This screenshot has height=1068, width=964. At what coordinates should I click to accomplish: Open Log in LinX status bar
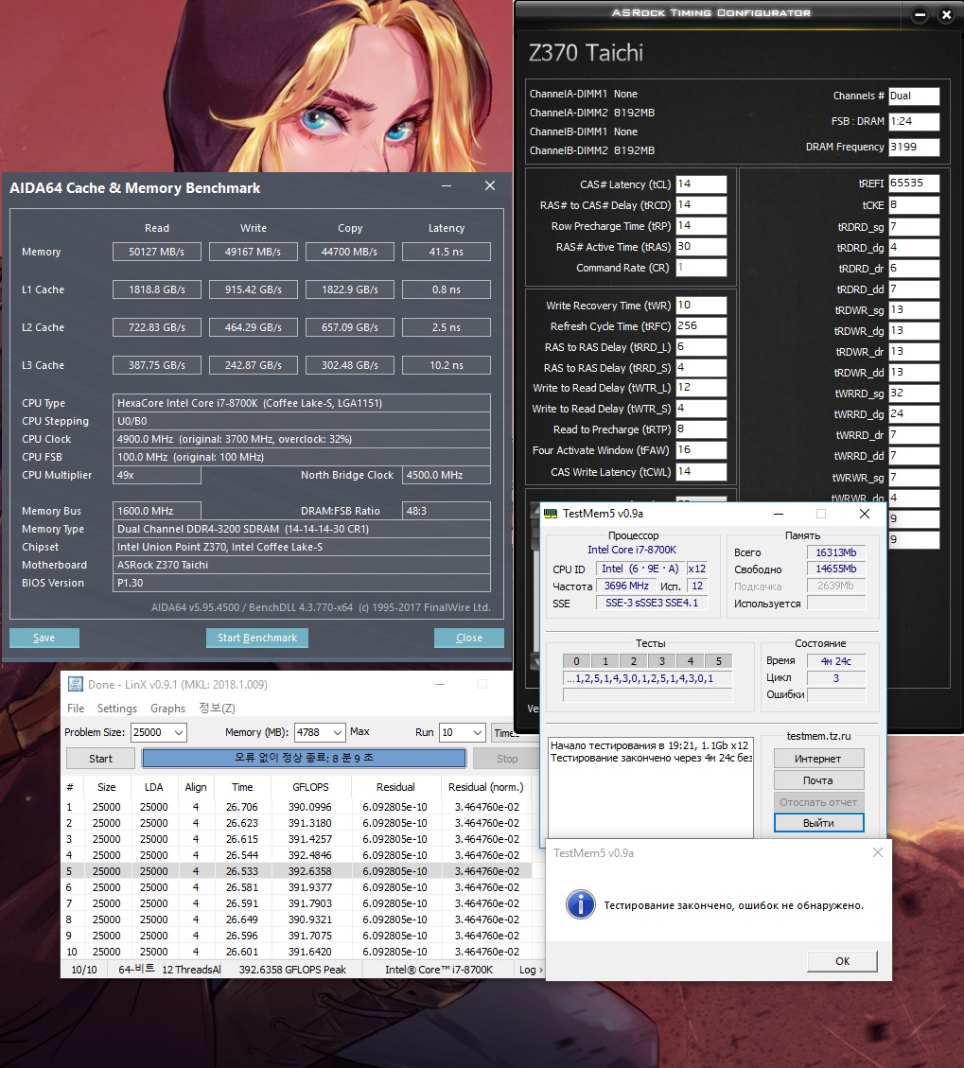[531, 970]
